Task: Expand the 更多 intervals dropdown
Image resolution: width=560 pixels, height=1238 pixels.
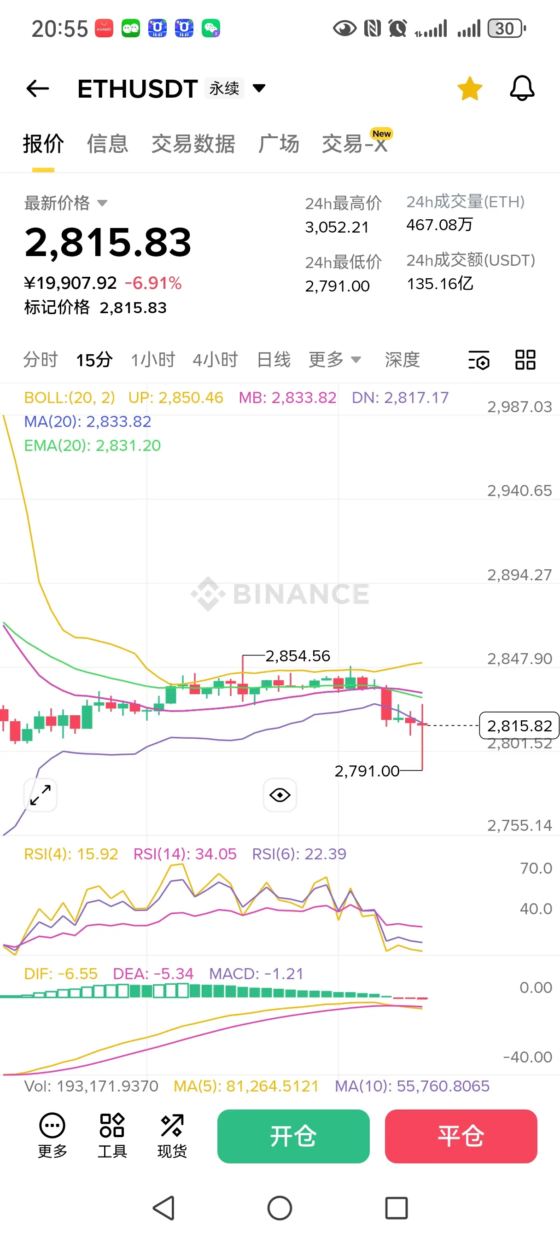Action: [334, 360]
